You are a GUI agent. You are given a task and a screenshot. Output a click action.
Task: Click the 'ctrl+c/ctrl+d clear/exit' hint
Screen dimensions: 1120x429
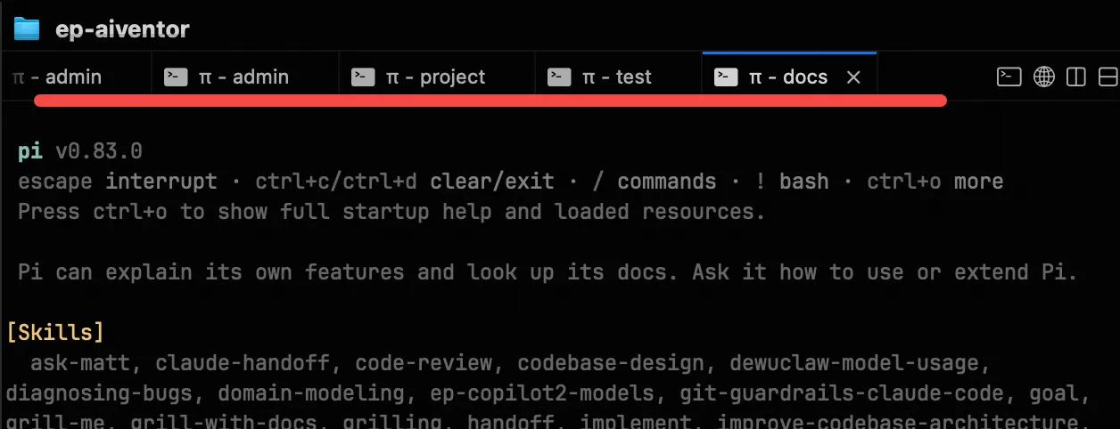pos(405,182)
